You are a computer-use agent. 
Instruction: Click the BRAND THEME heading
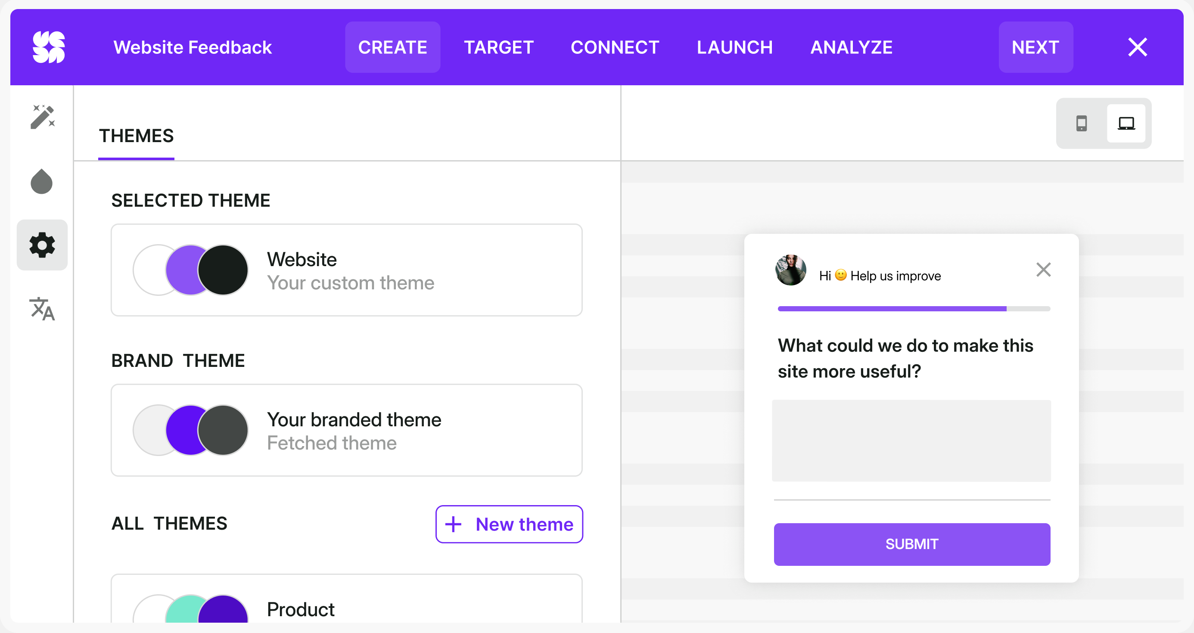point(178,360)
